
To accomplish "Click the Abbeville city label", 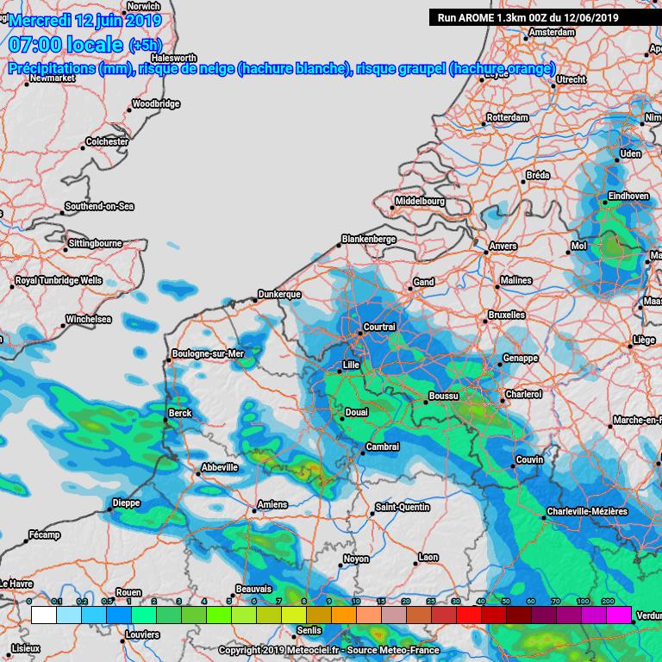I will pos(219,467).
